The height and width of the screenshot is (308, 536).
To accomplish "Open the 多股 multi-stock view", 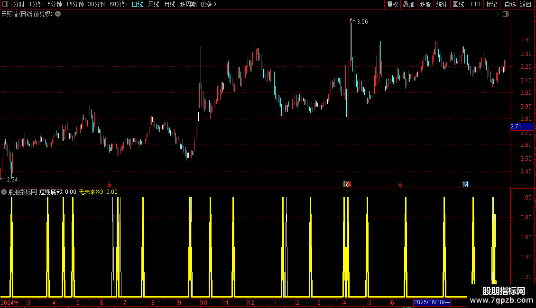I will pyautogui.click(x=425, y=4).
